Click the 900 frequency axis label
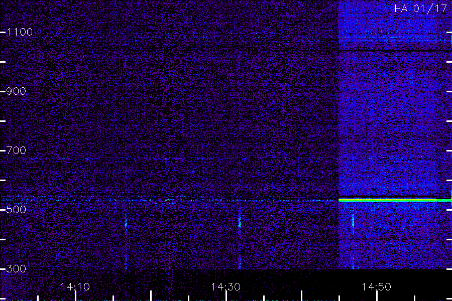The image size is (452, 301). pos(16,91)
